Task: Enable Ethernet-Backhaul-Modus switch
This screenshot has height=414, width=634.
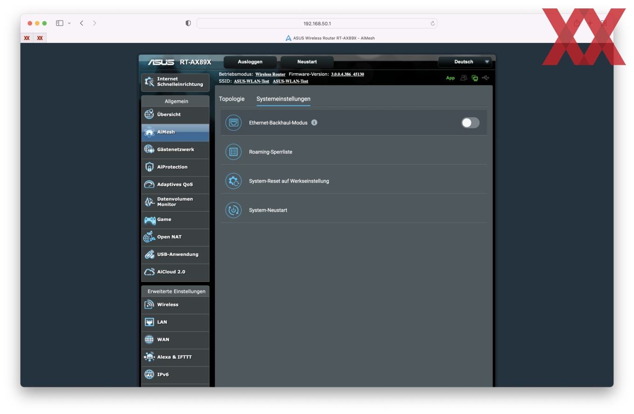Action: click(470, 122)
